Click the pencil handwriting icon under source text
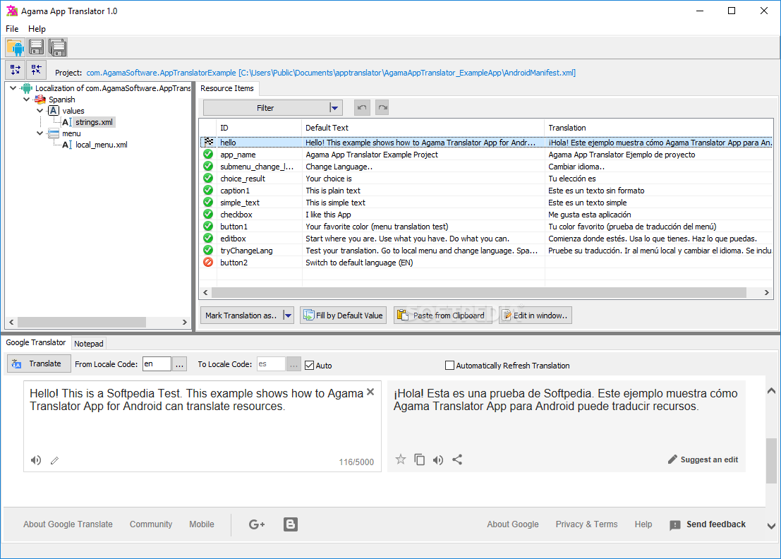Screen dimensions: 781x559 [55, 460]
